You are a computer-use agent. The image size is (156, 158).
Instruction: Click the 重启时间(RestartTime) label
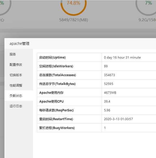(56, 119)
